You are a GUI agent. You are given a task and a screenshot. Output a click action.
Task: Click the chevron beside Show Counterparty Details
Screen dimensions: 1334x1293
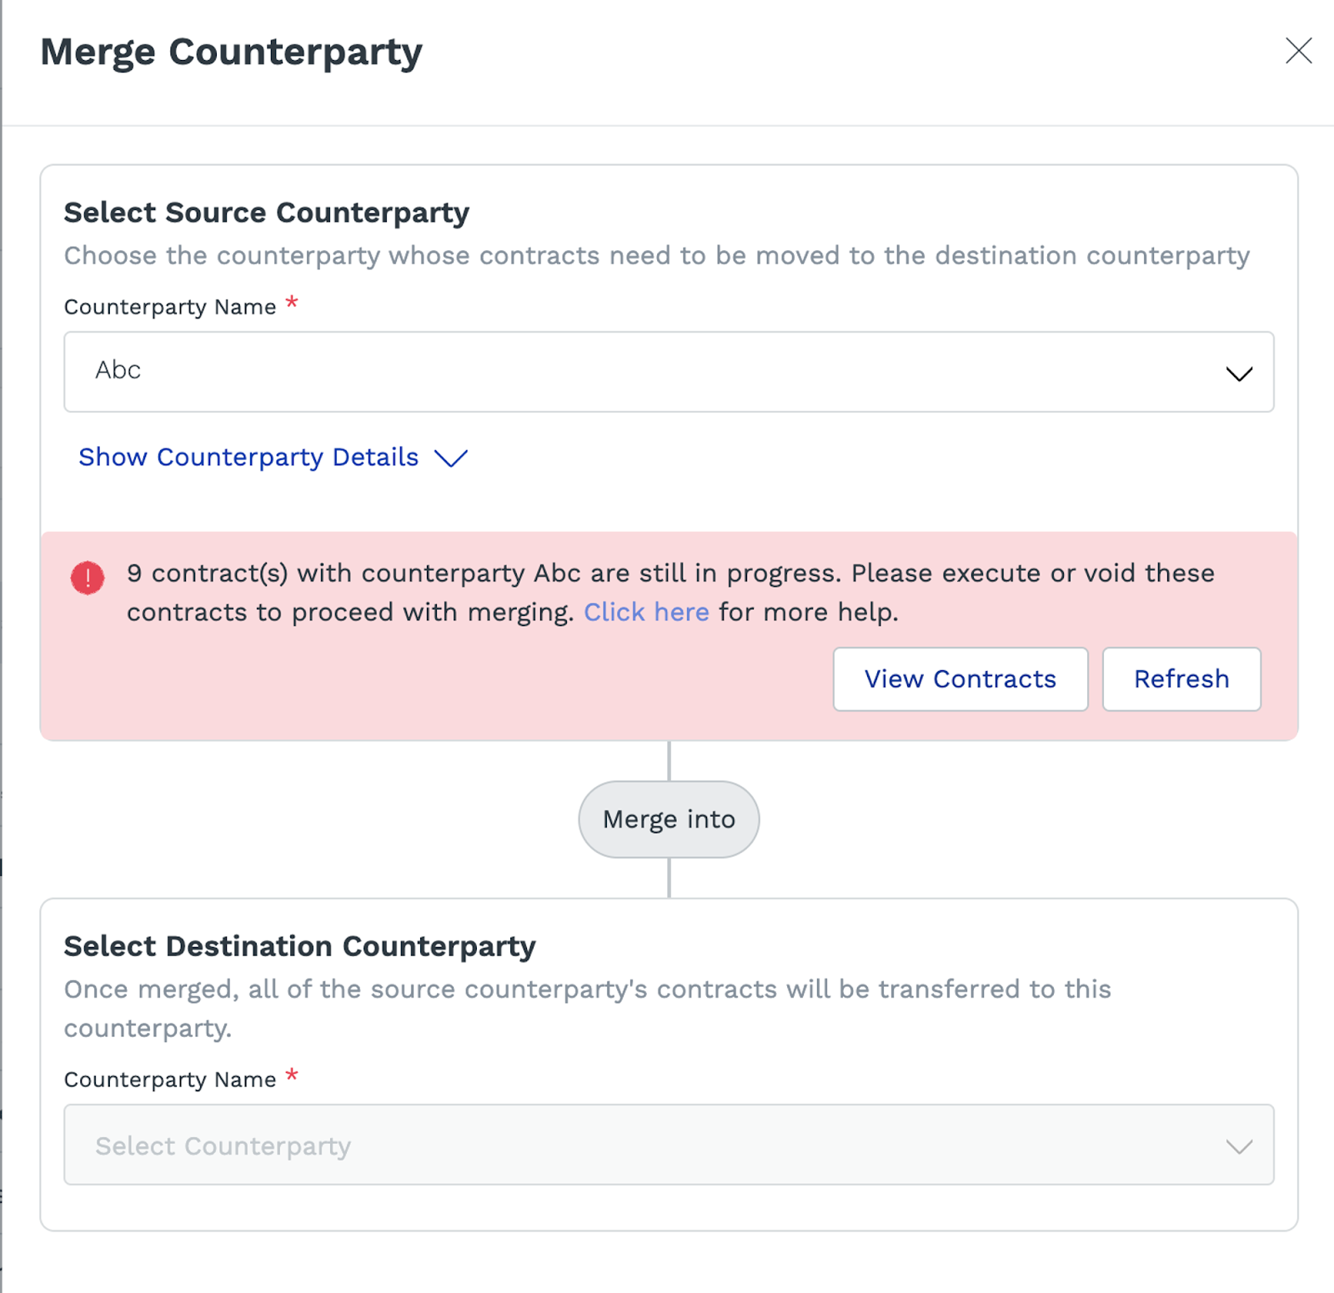tap(451, 459)
